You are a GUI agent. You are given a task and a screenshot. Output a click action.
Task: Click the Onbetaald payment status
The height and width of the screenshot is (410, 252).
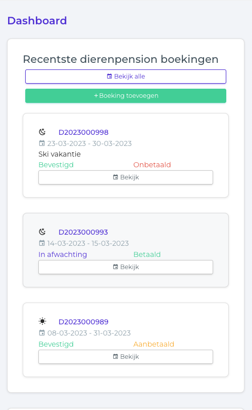(x=152, y=165)
